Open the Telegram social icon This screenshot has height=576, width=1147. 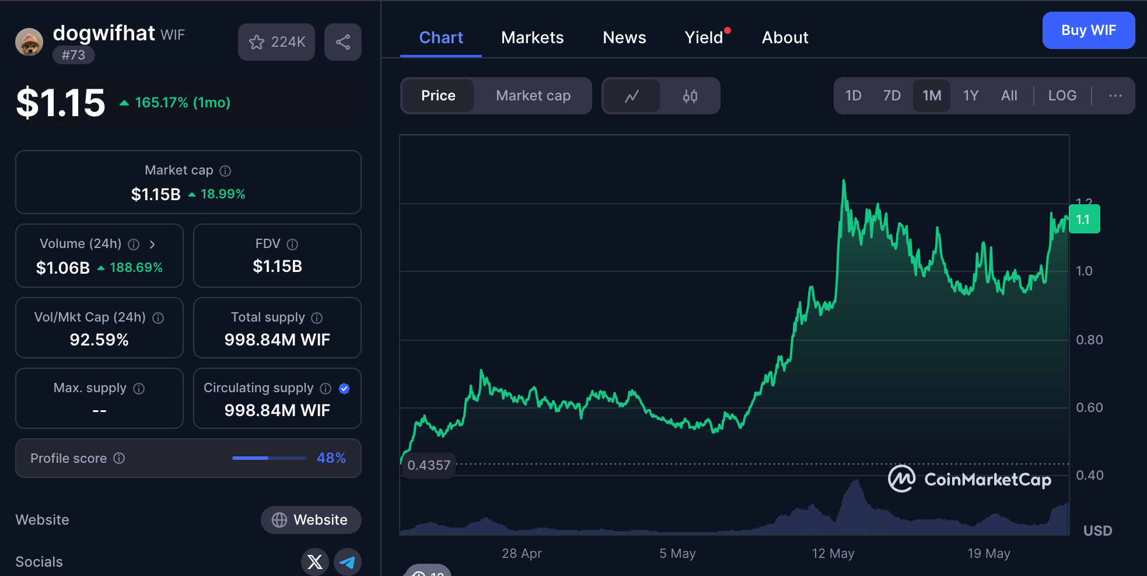pos(348,562)
